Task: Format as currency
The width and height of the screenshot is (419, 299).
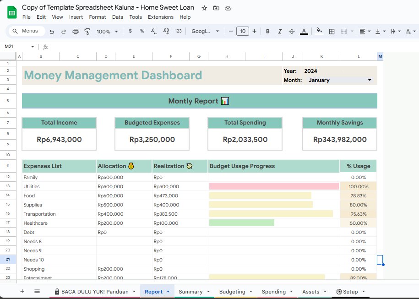Action: point(130,31)
